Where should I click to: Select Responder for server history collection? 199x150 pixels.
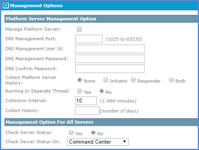[133, 80]
